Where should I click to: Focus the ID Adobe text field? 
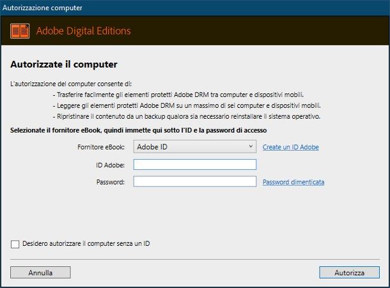pos(195,165)
